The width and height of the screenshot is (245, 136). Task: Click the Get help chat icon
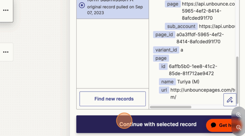214,125
